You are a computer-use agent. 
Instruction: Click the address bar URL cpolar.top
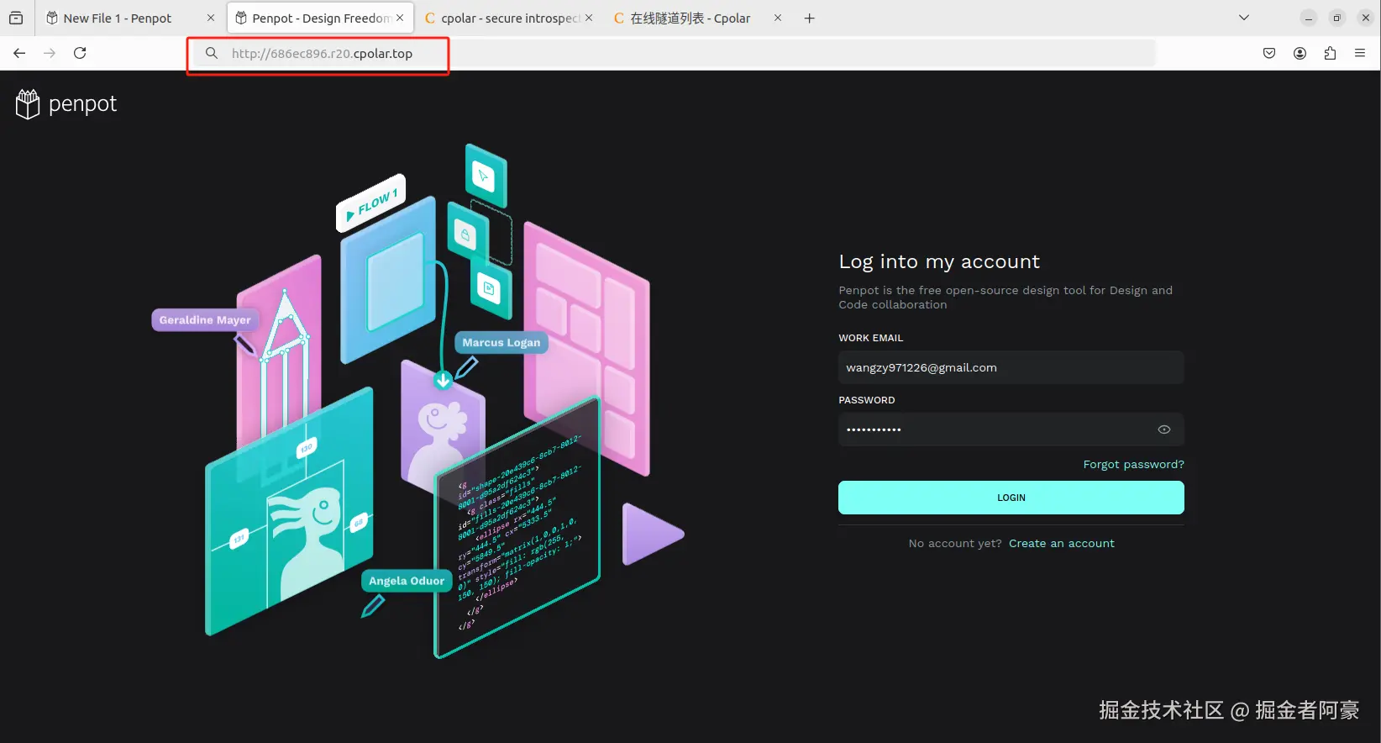322,54
